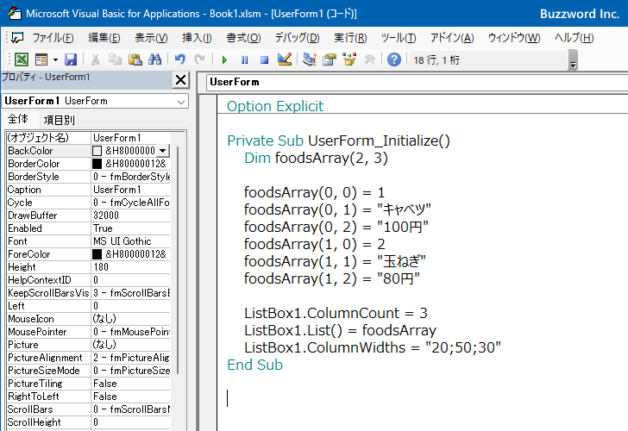This screenshot has height=431, width=628.
Task: Click the Caption property value UserForm1
Action: coord(131,190)
